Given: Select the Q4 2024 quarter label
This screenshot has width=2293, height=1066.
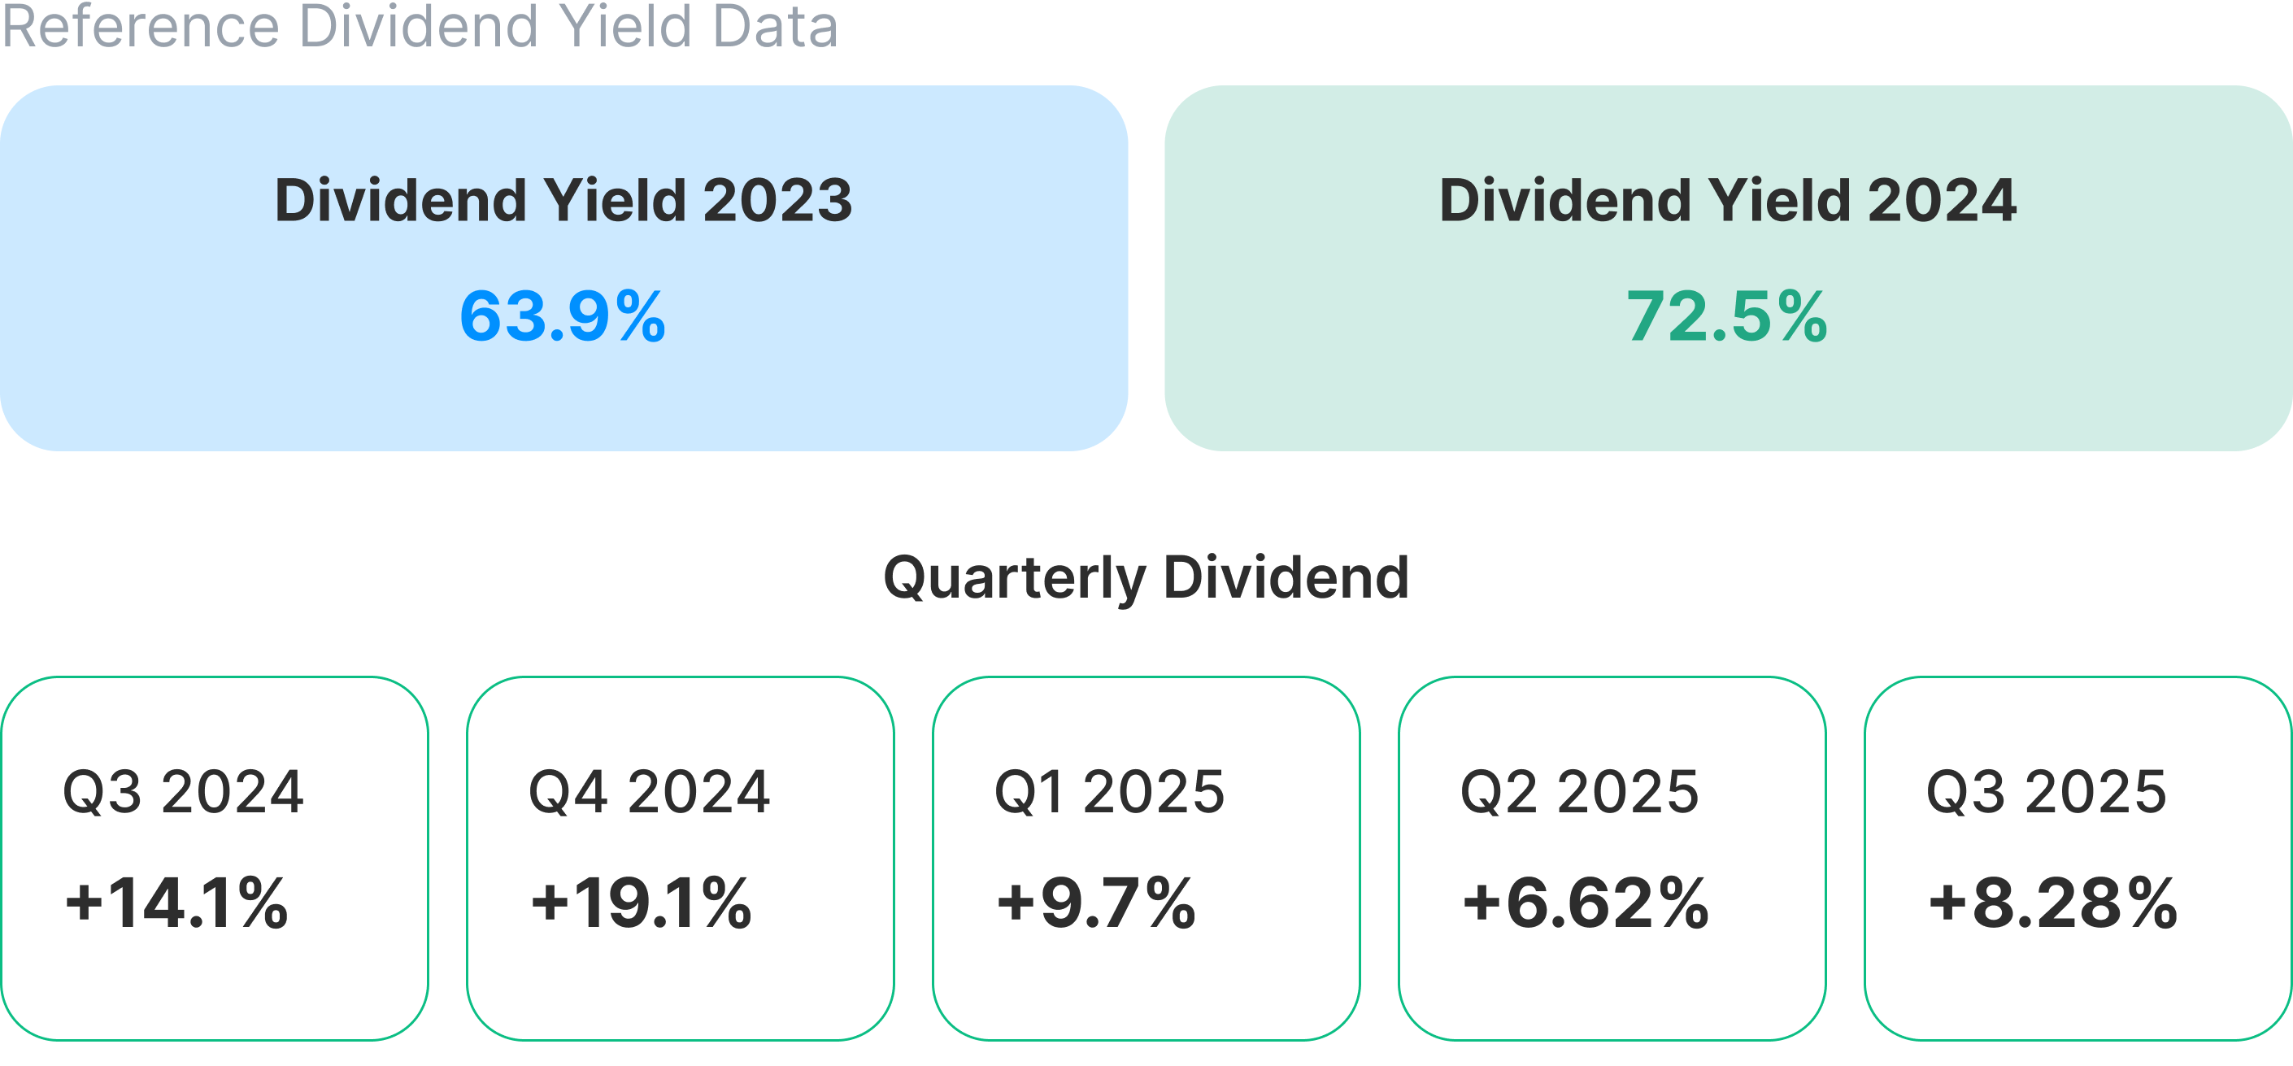Looking at the screenshot, I should 649,791.
